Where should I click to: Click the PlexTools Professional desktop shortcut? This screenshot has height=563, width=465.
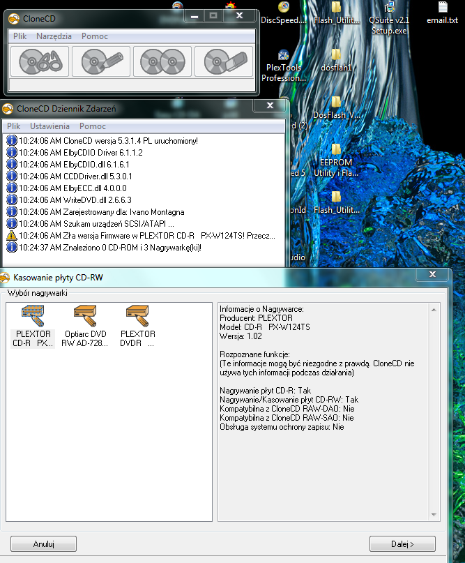click(284, 66)
